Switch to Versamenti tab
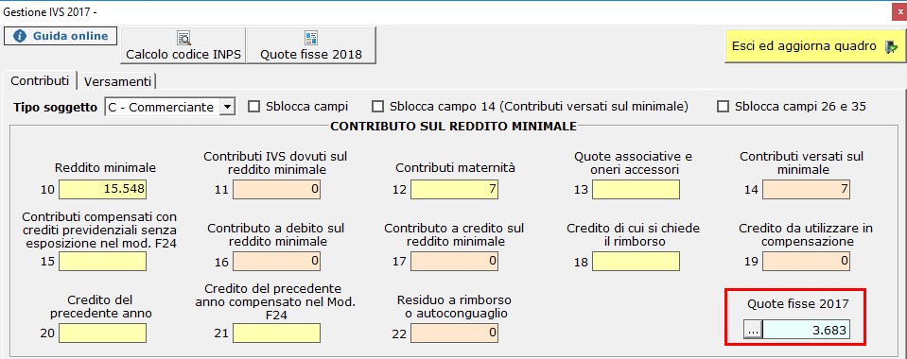This screenshot has height=359, width=907. point(118,81)
